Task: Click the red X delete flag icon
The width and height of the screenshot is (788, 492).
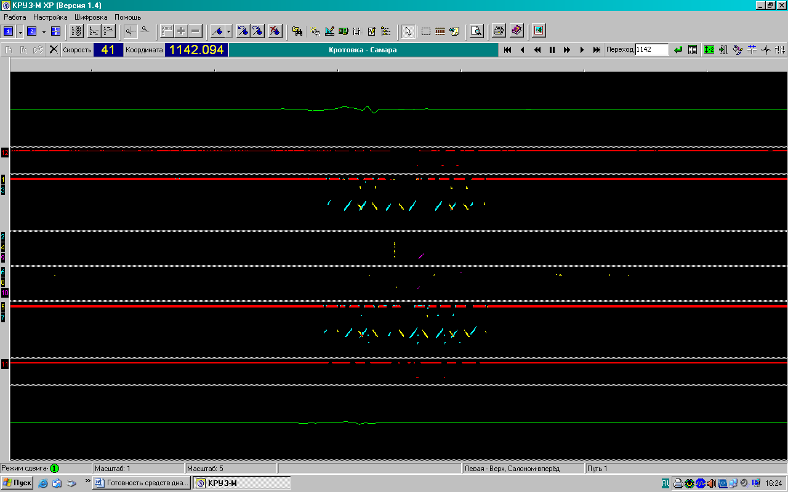Action: pos(275,31)
